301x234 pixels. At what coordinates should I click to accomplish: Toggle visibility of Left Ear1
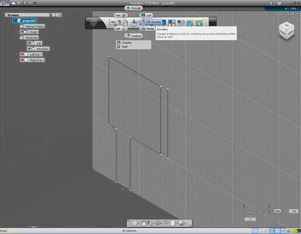22,54
